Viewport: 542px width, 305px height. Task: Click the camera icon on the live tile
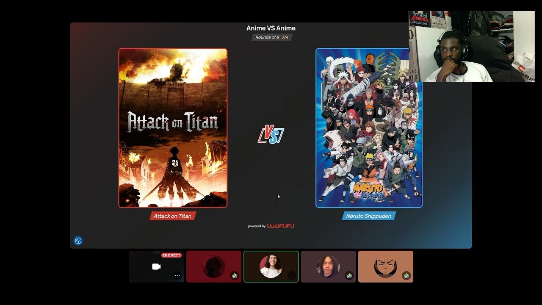pos(156,266)
